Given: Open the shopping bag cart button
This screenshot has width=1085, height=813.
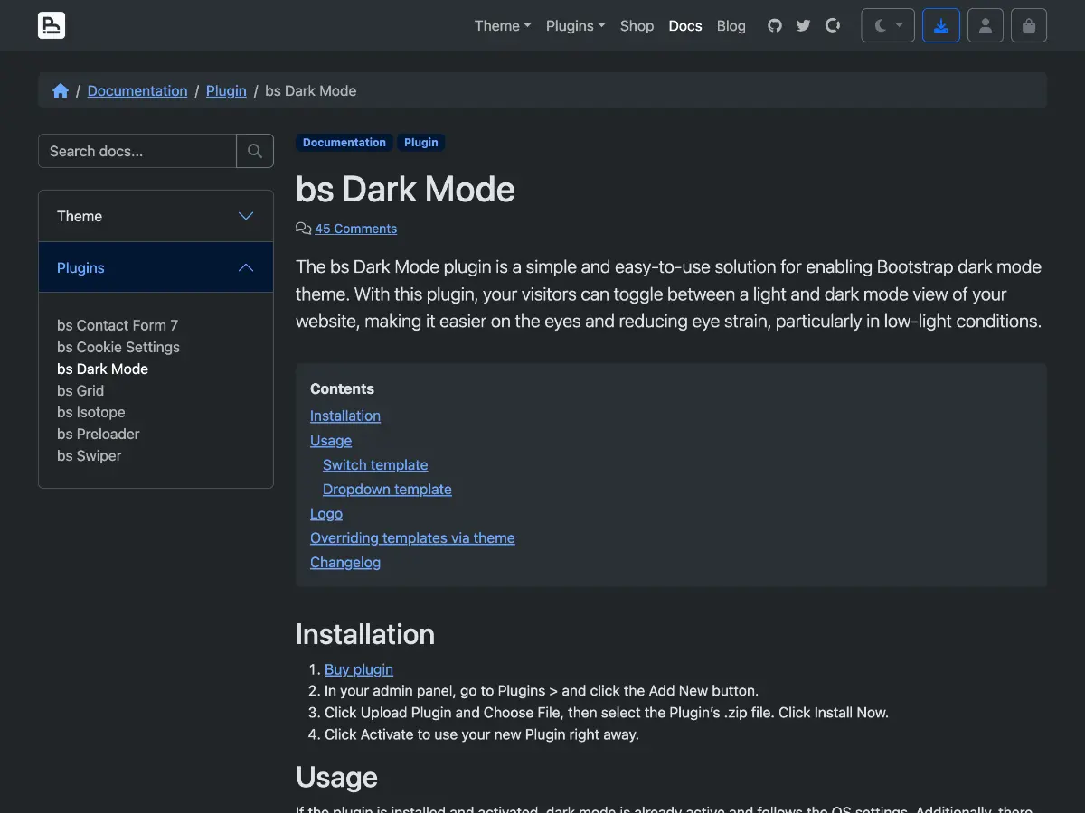Looking at the screenshot, I should [x=1029, y=25].
